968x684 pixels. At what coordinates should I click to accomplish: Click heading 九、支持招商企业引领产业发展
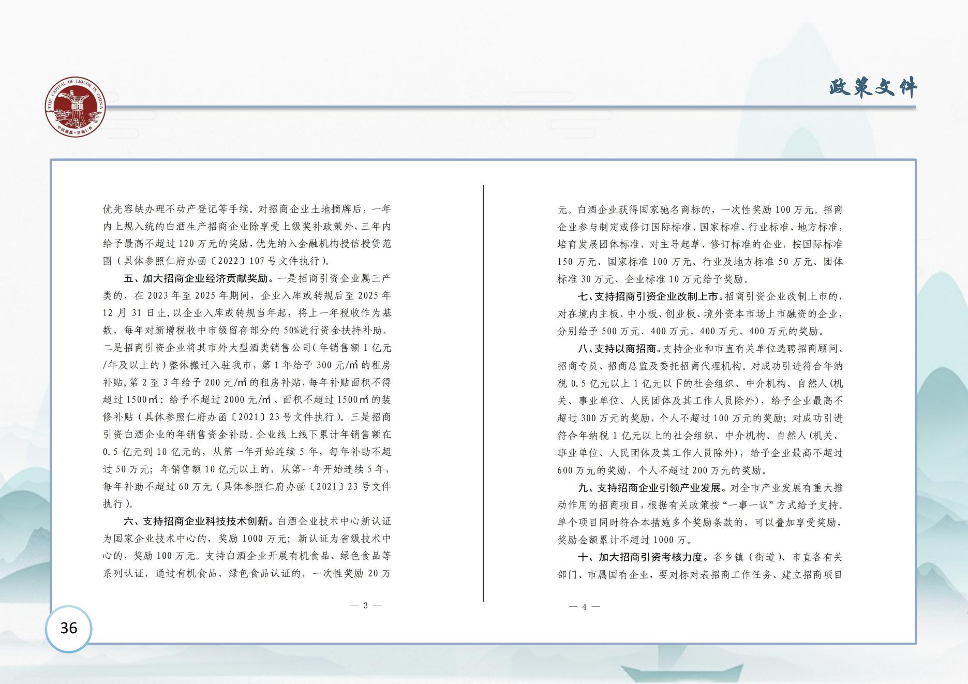click(649, 488)
